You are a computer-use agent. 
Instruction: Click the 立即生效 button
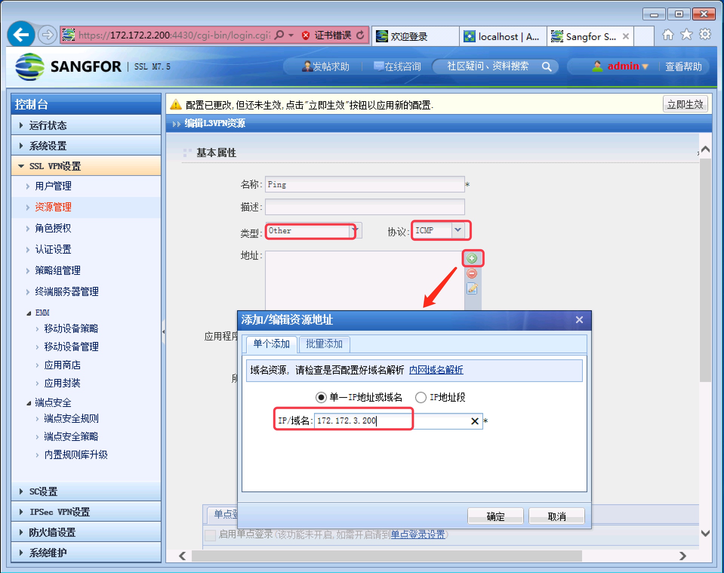click(685, 104)
